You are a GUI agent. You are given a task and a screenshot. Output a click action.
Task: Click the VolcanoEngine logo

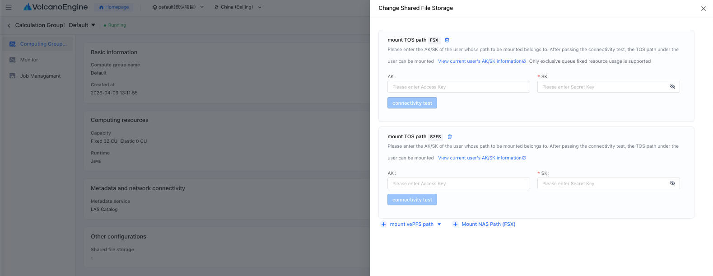click(x=56, y=7)
